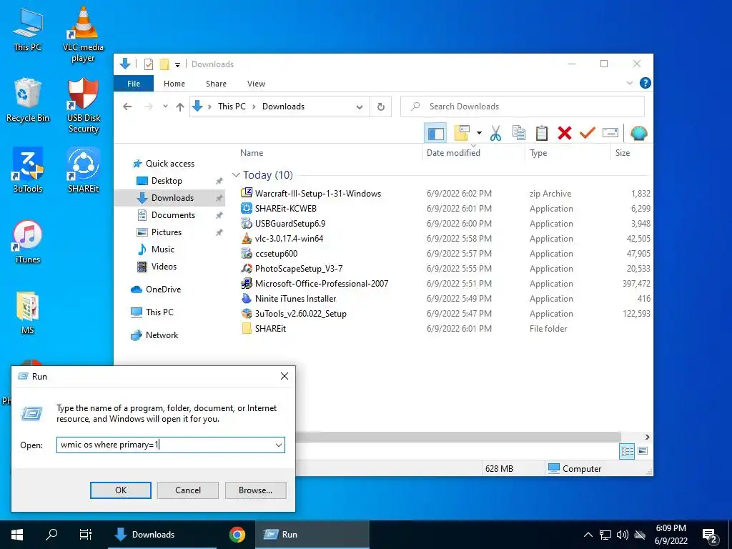
Task: Open the Recycle Bin desktop icon
Action: click(x=28, y=100)
